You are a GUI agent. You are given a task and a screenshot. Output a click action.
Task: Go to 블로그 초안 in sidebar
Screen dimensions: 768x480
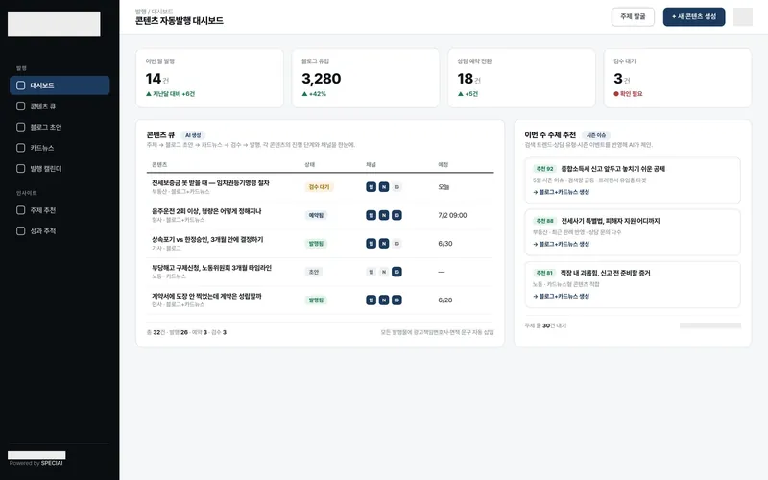tap(60, 127)
